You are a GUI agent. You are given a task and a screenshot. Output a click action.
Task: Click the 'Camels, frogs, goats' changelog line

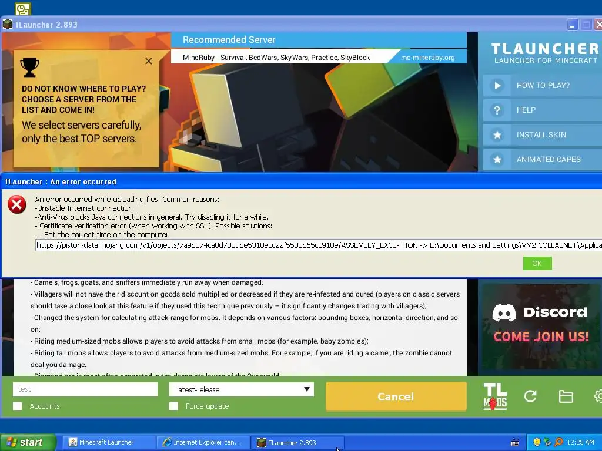click(147, 282)
